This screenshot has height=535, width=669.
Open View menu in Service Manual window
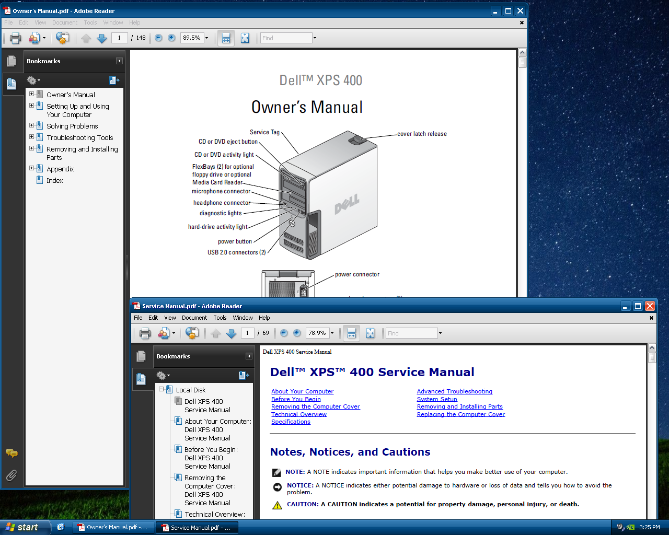coord(170,318)
